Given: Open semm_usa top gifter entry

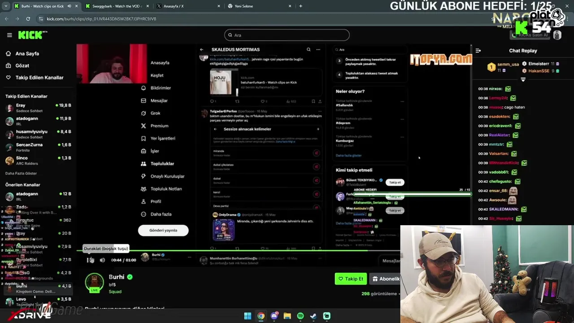Looking at the screenshot, I should click(x=503, y=67).
